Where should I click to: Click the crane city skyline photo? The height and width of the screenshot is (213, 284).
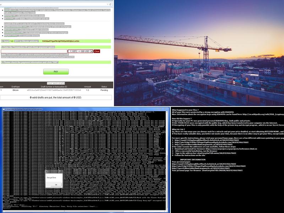point(199,53)
